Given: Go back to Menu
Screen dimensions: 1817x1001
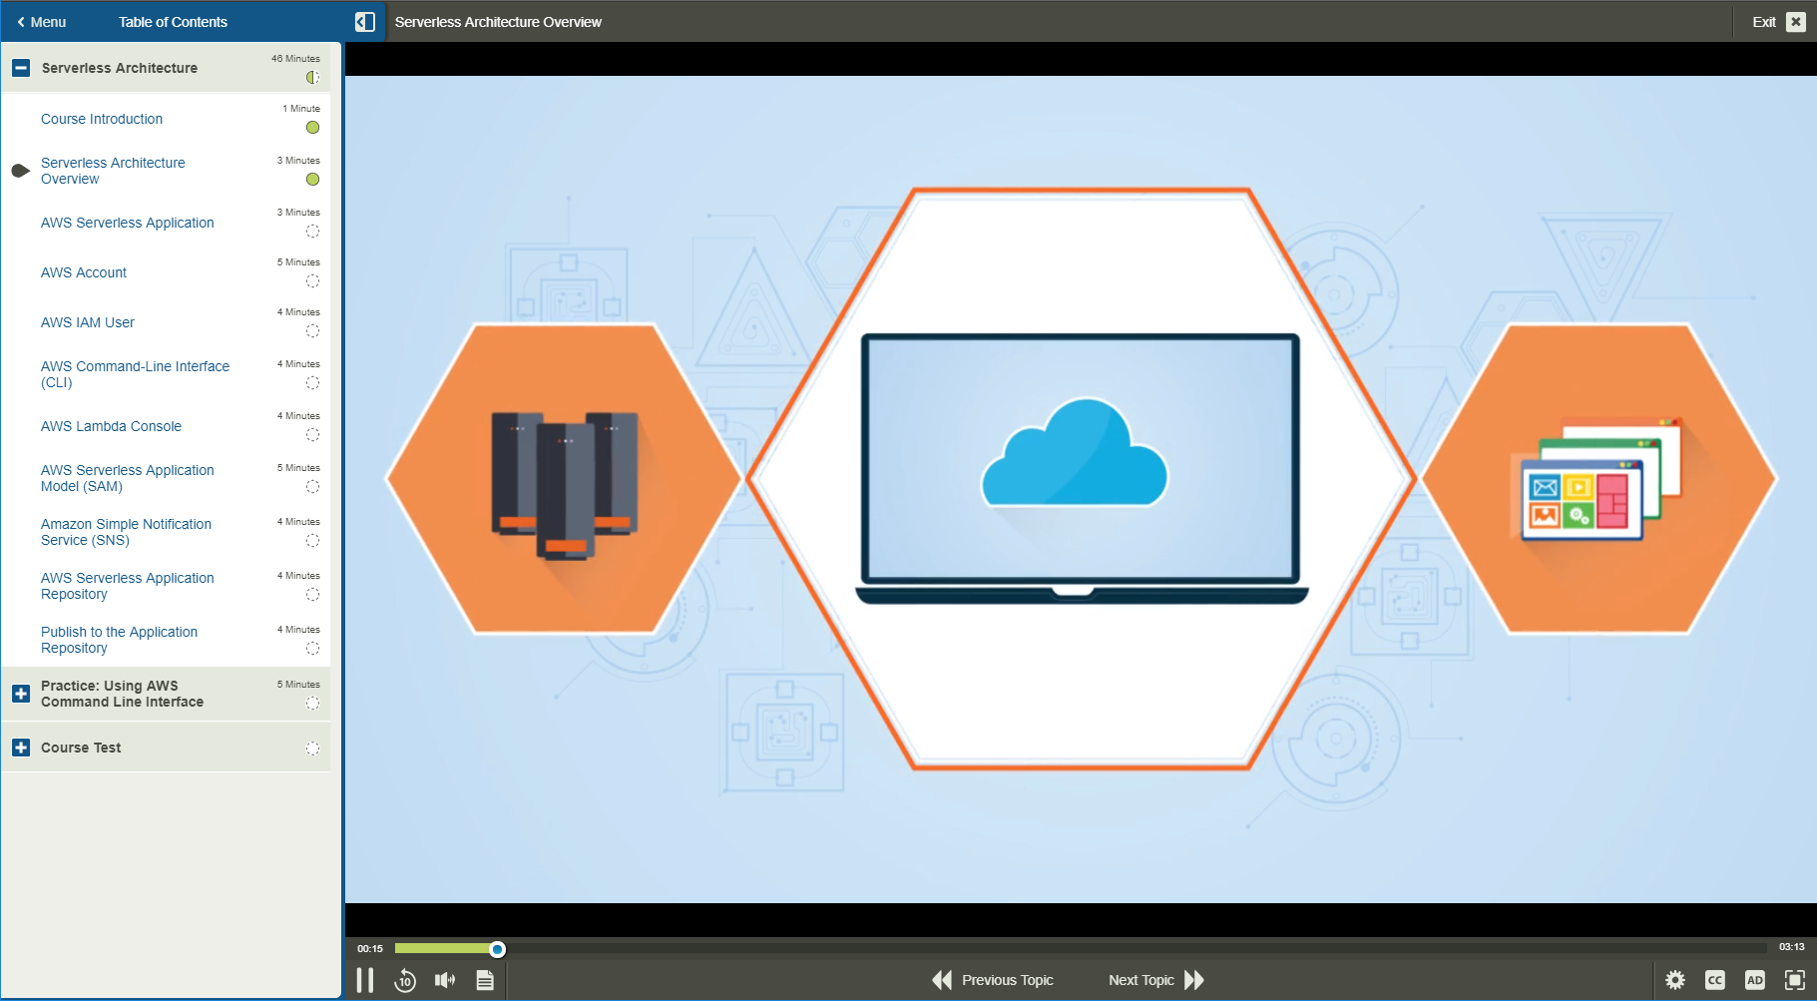Looking at the screenshot, I should tap(41, 21).
